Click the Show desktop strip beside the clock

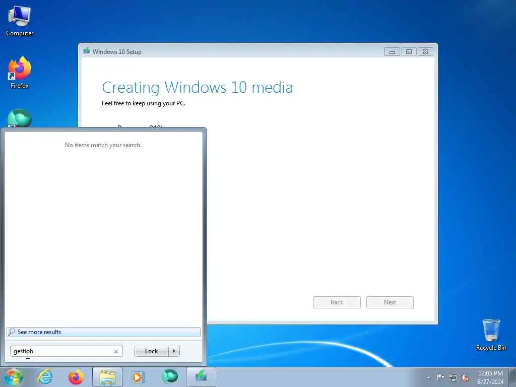pyautogui.click(x=512, y=377)
